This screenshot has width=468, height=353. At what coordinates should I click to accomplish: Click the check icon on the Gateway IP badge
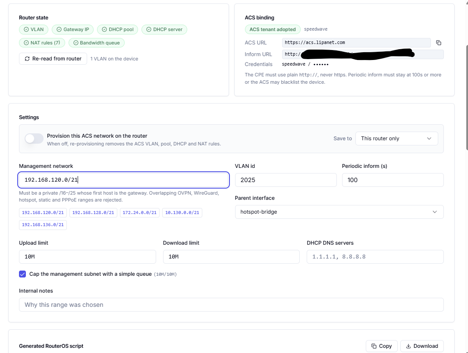coord(59,30)
